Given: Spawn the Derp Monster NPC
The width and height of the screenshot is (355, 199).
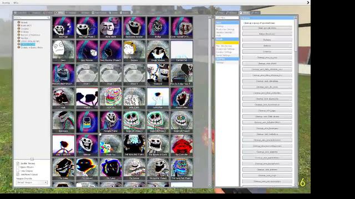Looking at the screenshot, I should [x=87, y=51].
